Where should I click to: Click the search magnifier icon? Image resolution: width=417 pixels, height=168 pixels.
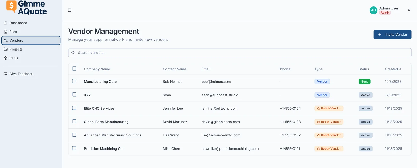[73, 53]
